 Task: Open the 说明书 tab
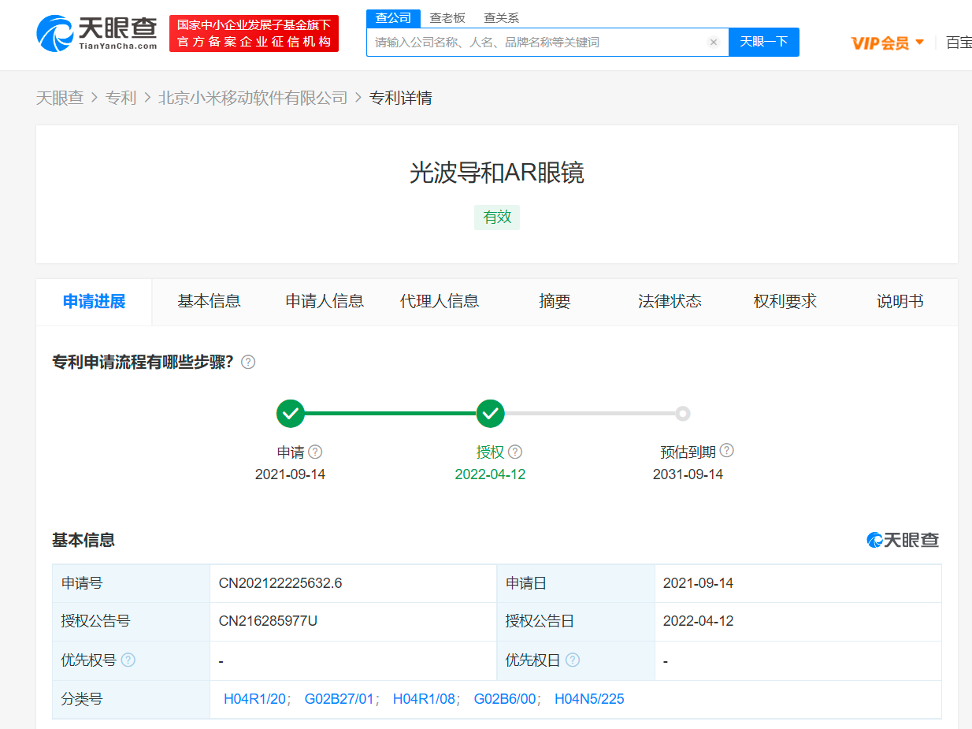pyautogui.click(x=900, y=302)
